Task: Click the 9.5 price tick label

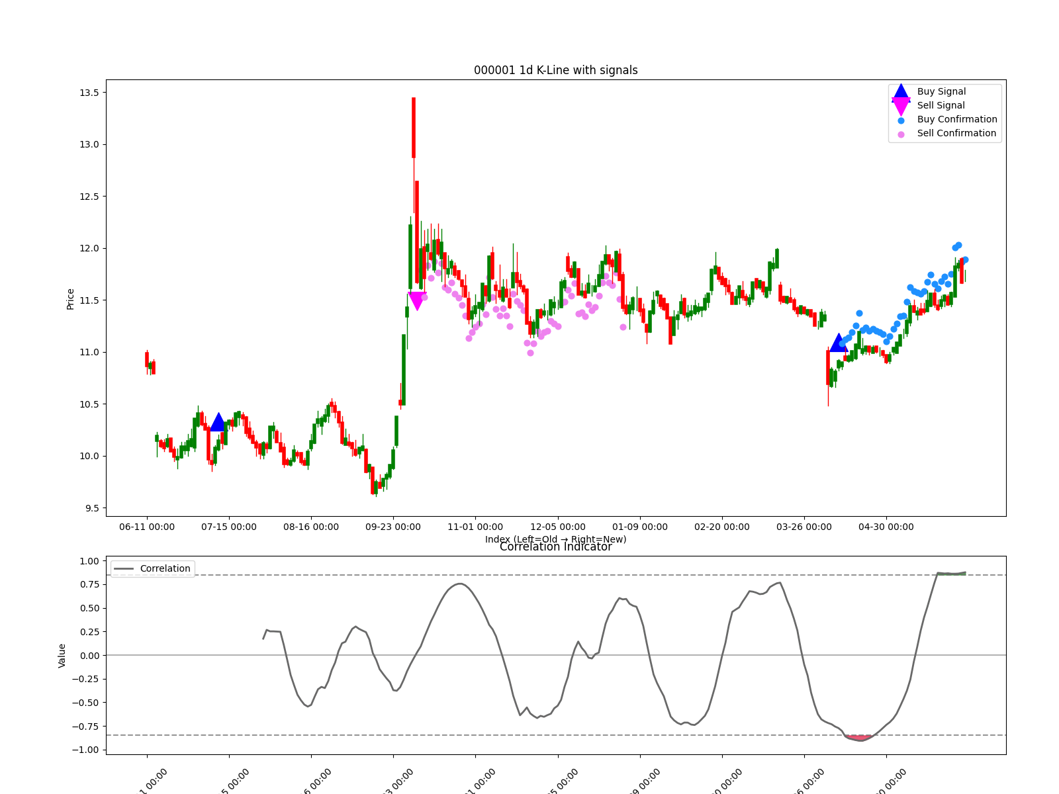Action: 91,508
